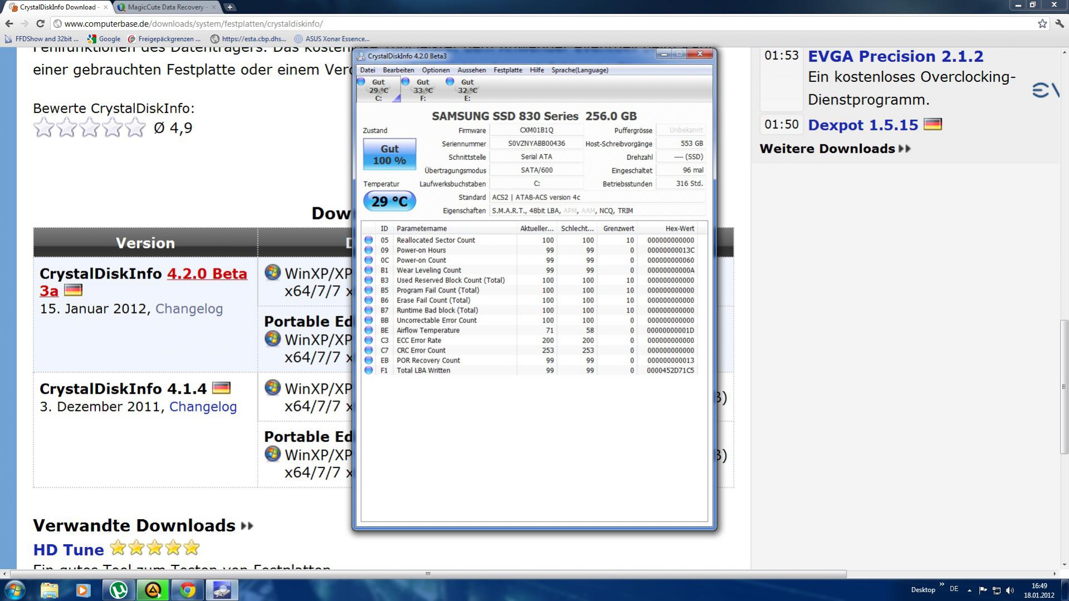Open the Datei menu
This screenshot has width=1069, height=601.
click(368, 70)
